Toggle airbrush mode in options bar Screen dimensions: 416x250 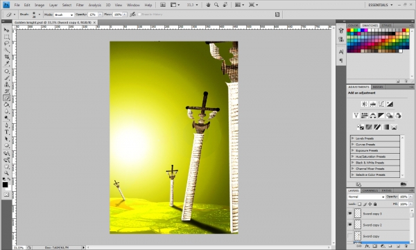coord(132,15)
